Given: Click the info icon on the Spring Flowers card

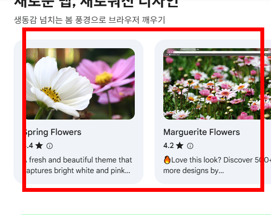Looking at the screenshot, I should (50, 146).
